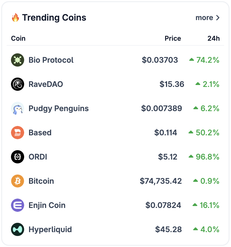Click Bitcoin's price of $74,735.42
The width and height of the screenshot is (231, 247).
click(x=161, y=181)
